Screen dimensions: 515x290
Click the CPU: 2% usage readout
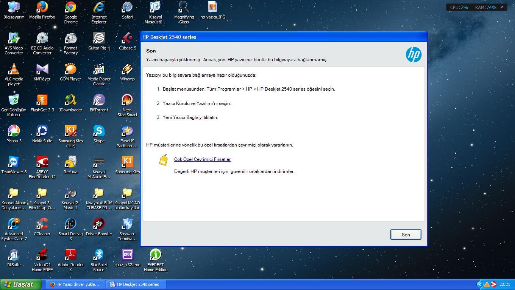[459, 7]
